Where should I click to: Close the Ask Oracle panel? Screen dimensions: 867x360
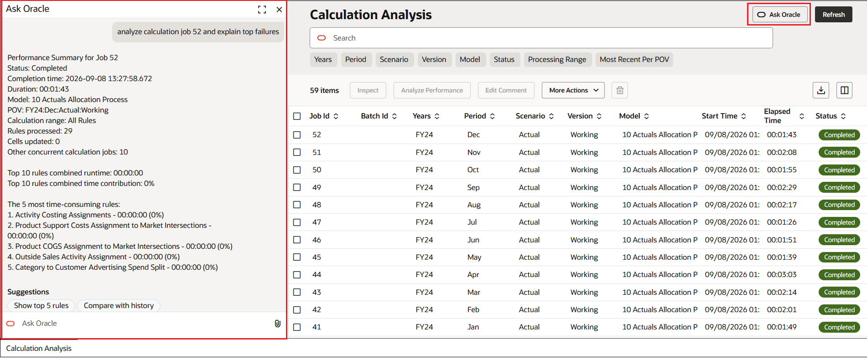tap(279, 10)
